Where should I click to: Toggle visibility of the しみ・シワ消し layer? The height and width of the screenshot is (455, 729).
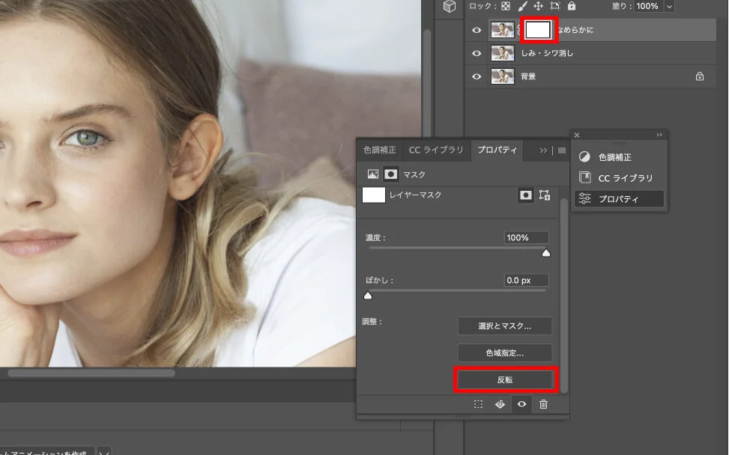pyautogui.click(x=477, y=53)
